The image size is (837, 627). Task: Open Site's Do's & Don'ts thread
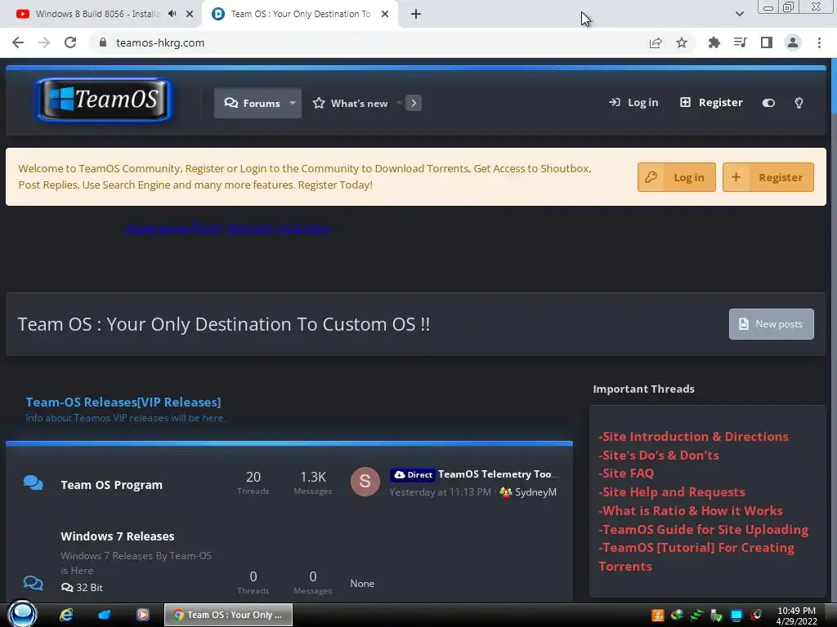pyautogui.click(x=659, y=455)
